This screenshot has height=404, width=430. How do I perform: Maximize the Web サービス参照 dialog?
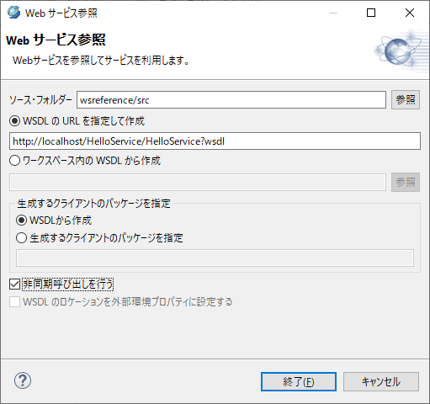point(371,13)
